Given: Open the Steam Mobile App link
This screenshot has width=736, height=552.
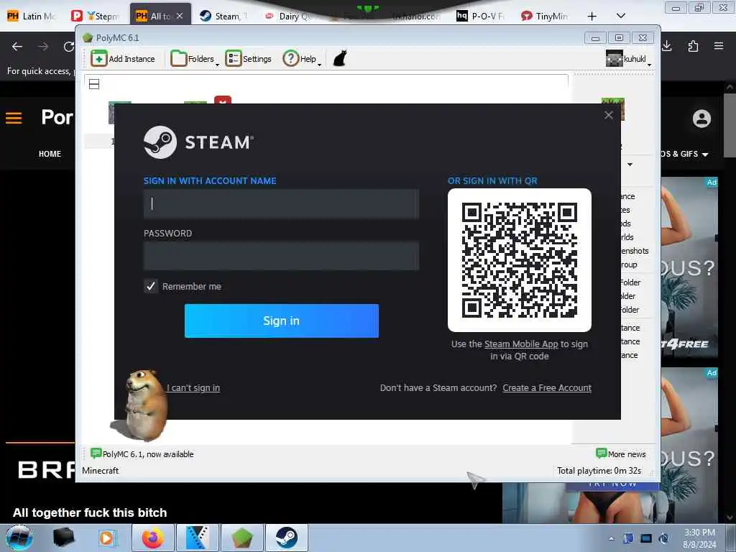Looking at the screenshot, I should pyautogui.click(x=521, y=344).
